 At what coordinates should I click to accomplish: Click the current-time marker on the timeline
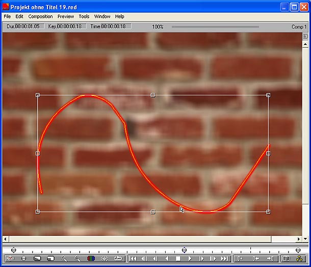coord(184,250)
